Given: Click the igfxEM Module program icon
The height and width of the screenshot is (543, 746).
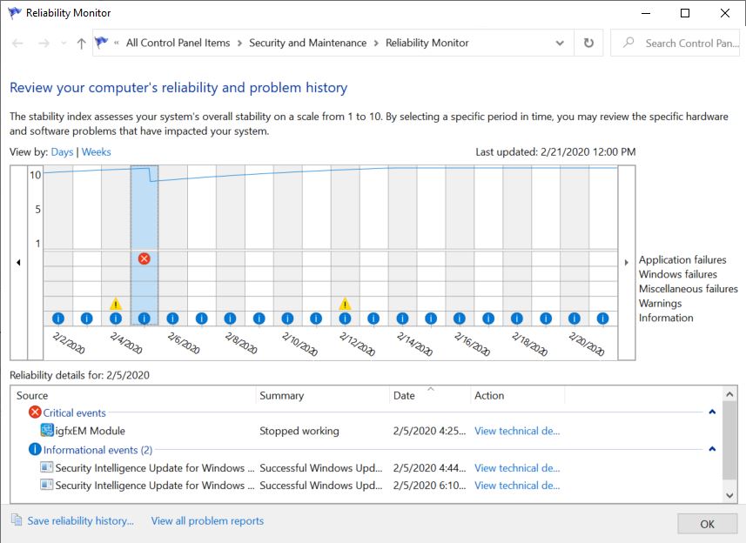Looking at the screenshot, I should click(x=47, y=431).
